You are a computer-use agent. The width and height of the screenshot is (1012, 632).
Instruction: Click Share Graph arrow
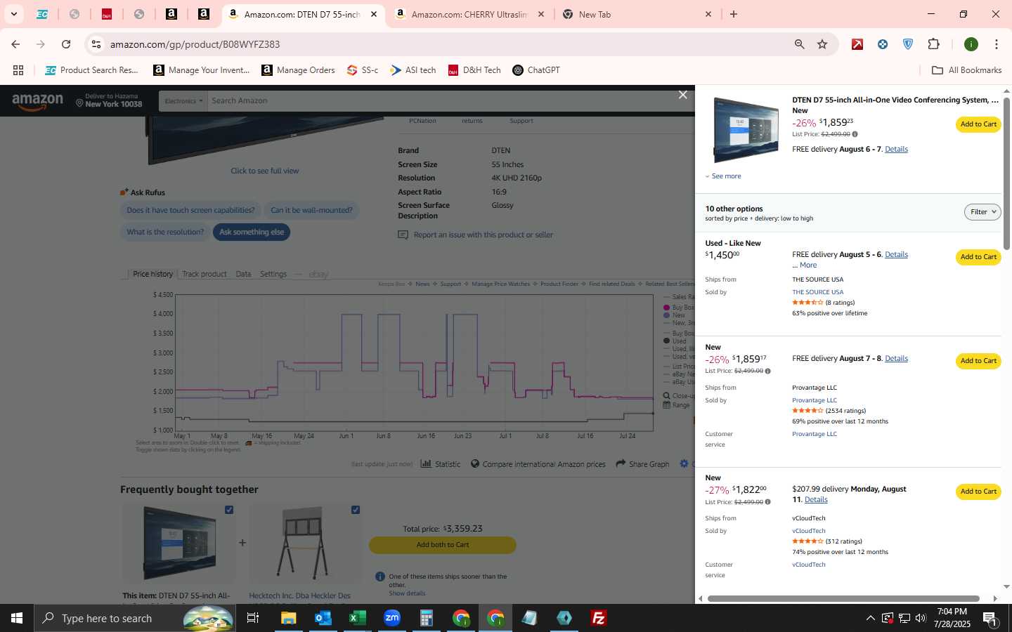[642, 464]
